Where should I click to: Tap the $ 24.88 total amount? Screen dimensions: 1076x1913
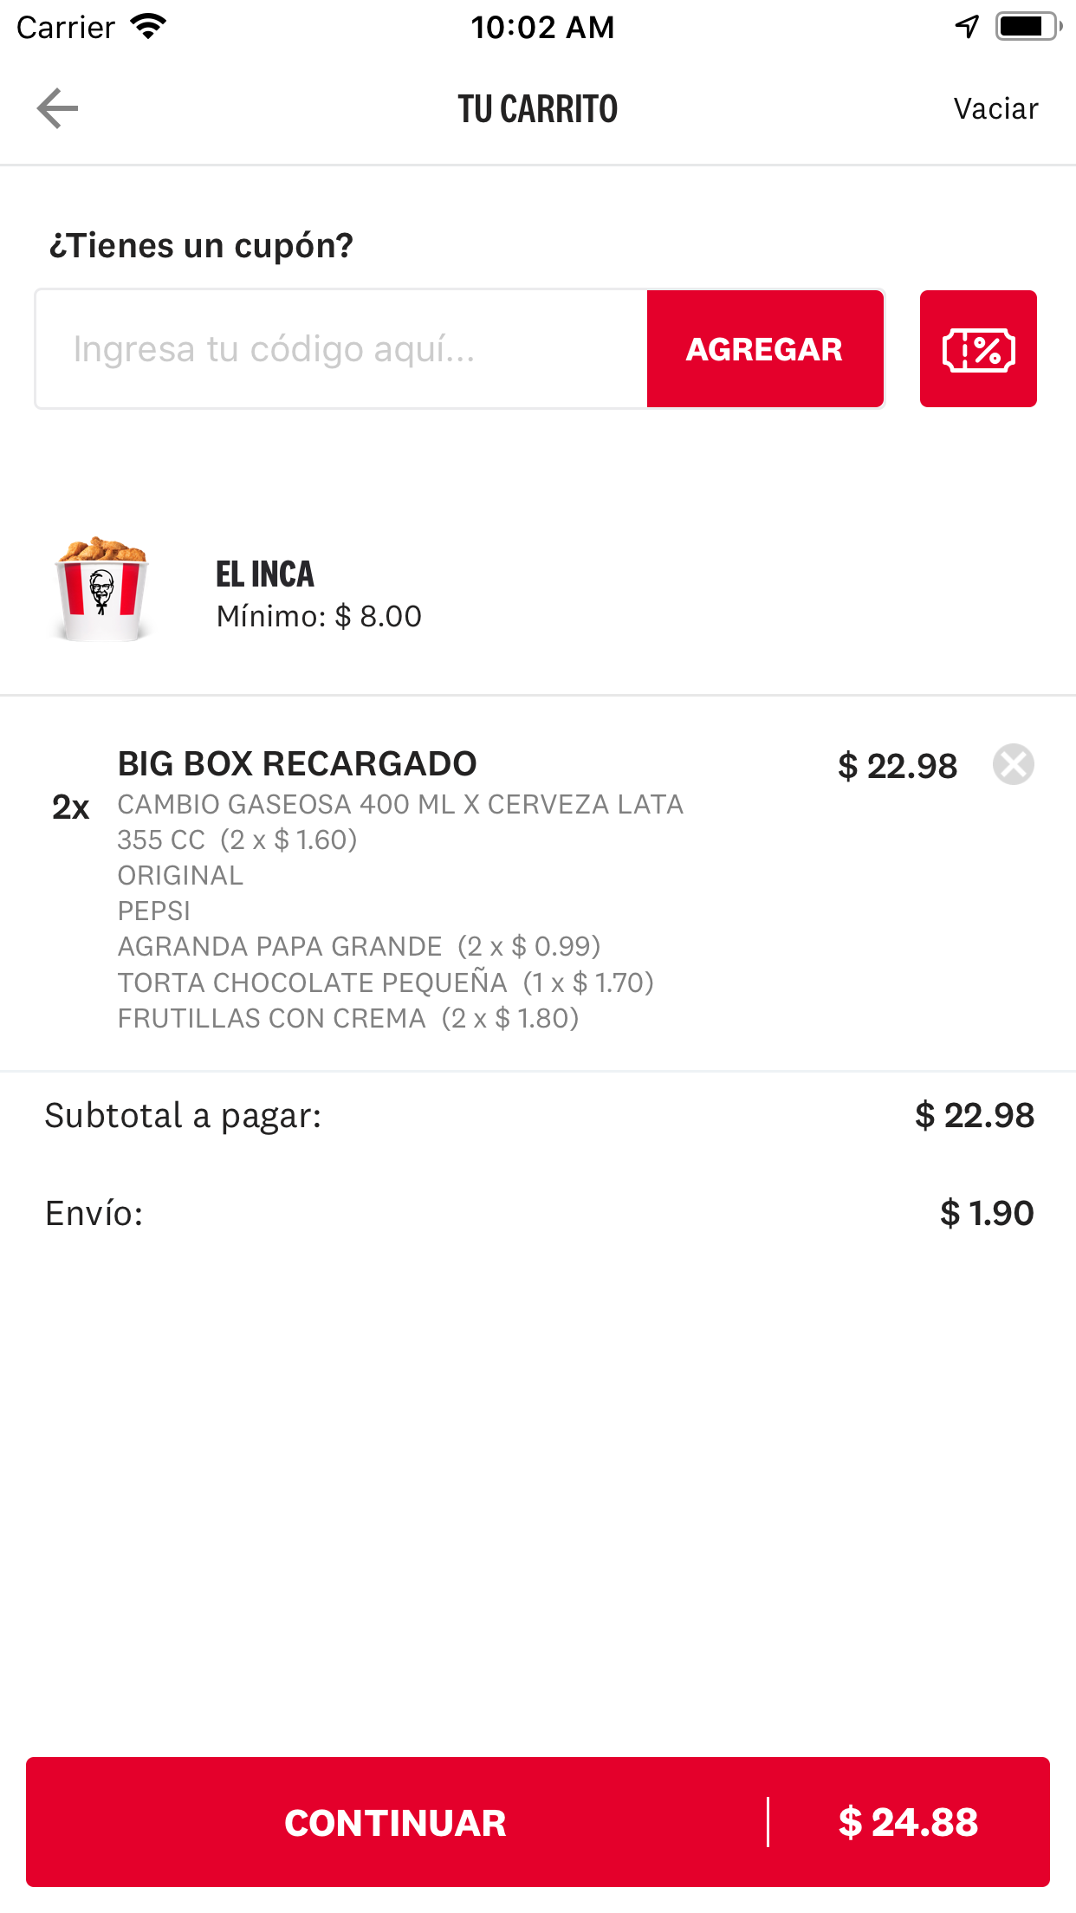point(908,1822)
